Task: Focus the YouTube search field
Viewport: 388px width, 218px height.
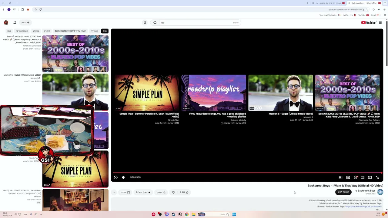Action: click(200, 22)
